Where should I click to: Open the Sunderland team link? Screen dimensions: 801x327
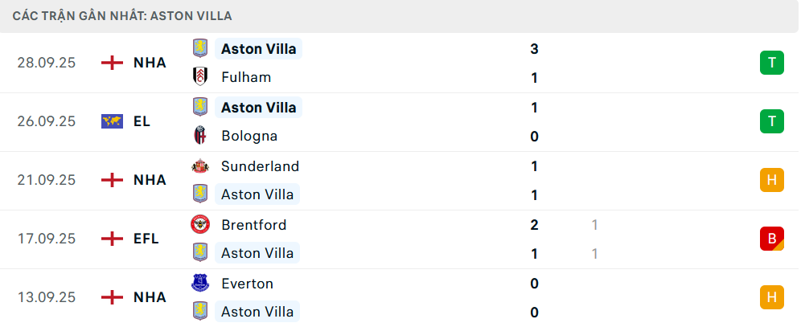(260, 166)
